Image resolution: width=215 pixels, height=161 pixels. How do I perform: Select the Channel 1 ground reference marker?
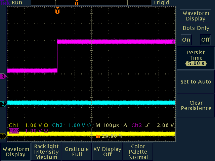[3, 136]
